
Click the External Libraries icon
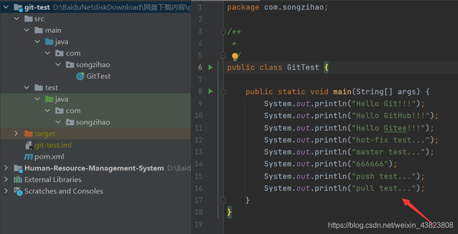[x=18, y=180]
